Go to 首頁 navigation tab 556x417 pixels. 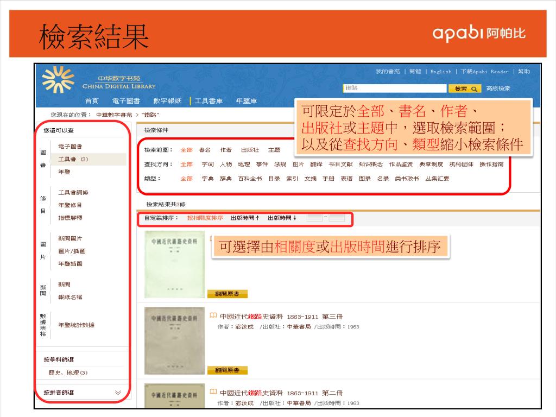(x=92, y=101)
